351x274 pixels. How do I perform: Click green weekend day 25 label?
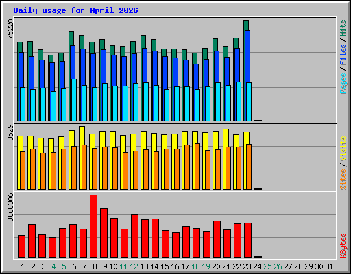click(267, 266)
